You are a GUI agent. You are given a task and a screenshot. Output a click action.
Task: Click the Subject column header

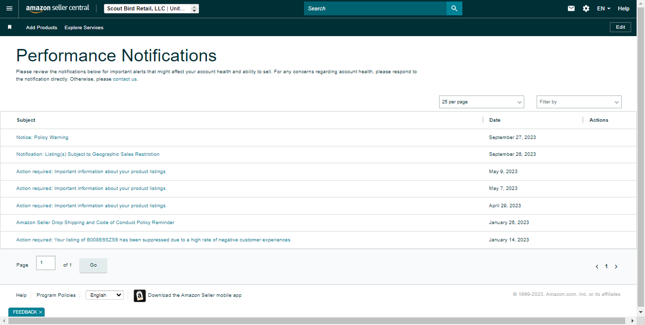coord(26,120)
